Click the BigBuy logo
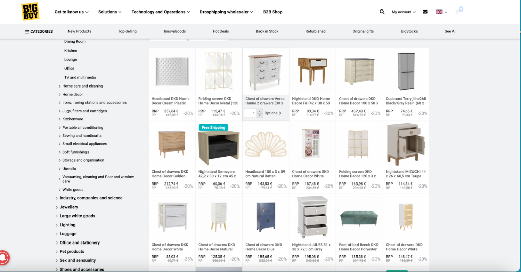This screenshot has height=272, width=521. (x=31, y=11)
